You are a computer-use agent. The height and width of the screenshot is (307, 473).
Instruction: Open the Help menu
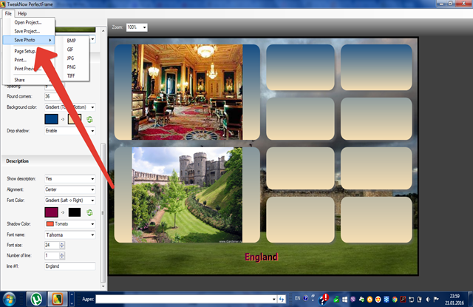pos(22,13)
